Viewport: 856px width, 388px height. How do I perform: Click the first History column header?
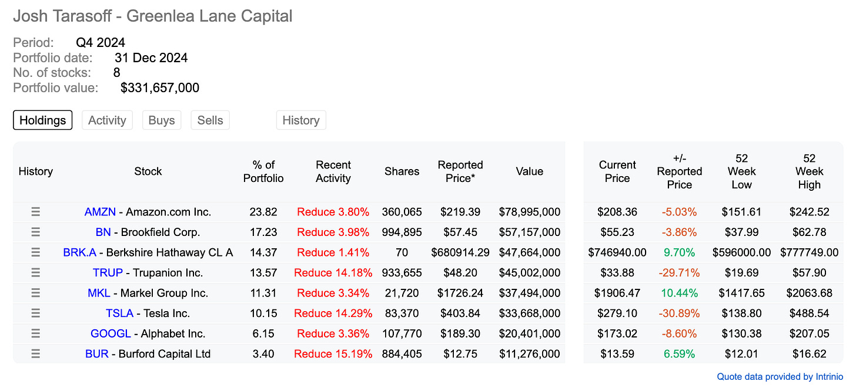point(36,171)
